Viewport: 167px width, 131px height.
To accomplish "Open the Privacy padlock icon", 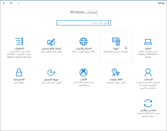I will tap(19, 72).
